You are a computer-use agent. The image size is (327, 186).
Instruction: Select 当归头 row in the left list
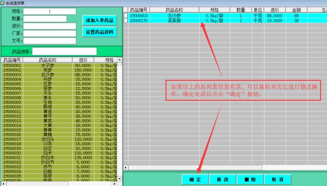tap(48, 139)
